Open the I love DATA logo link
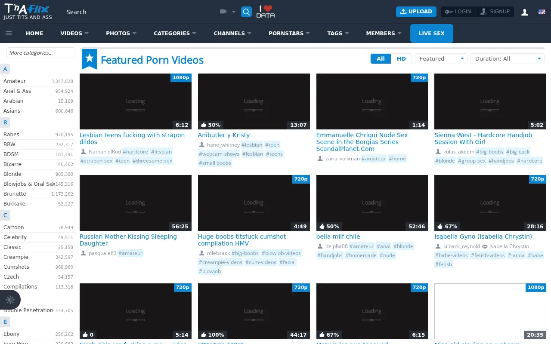Viewport: 551px width, 344px height. (x=266, y=12)
